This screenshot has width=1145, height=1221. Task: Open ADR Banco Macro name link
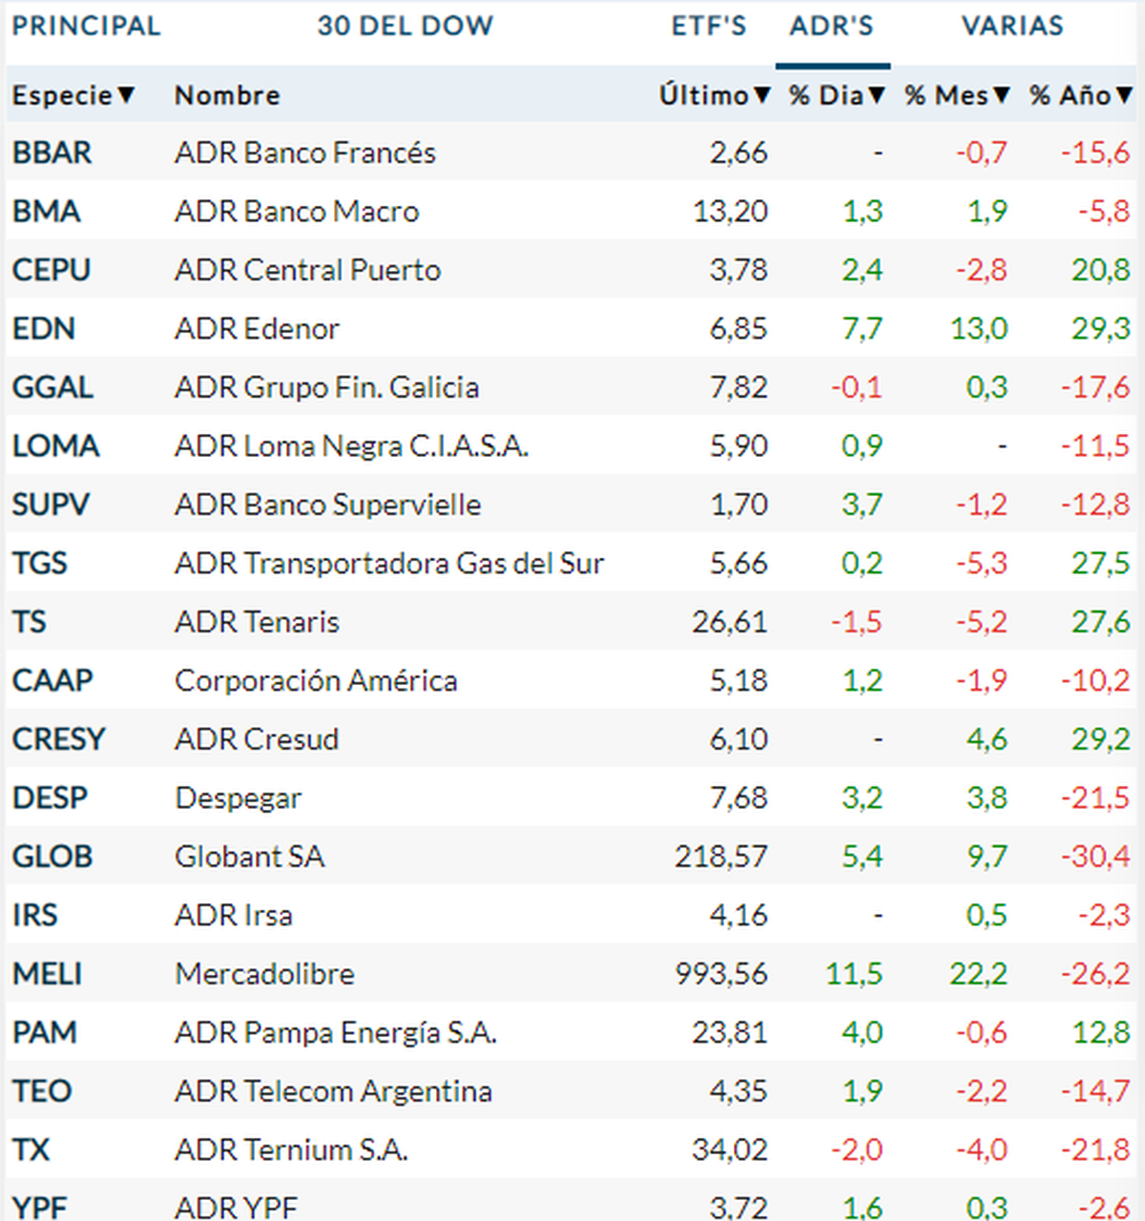[297, 212]
